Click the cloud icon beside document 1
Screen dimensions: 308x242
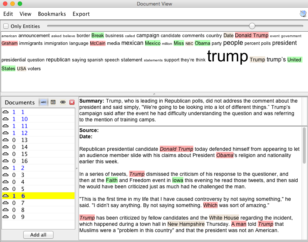pos(6,112)
